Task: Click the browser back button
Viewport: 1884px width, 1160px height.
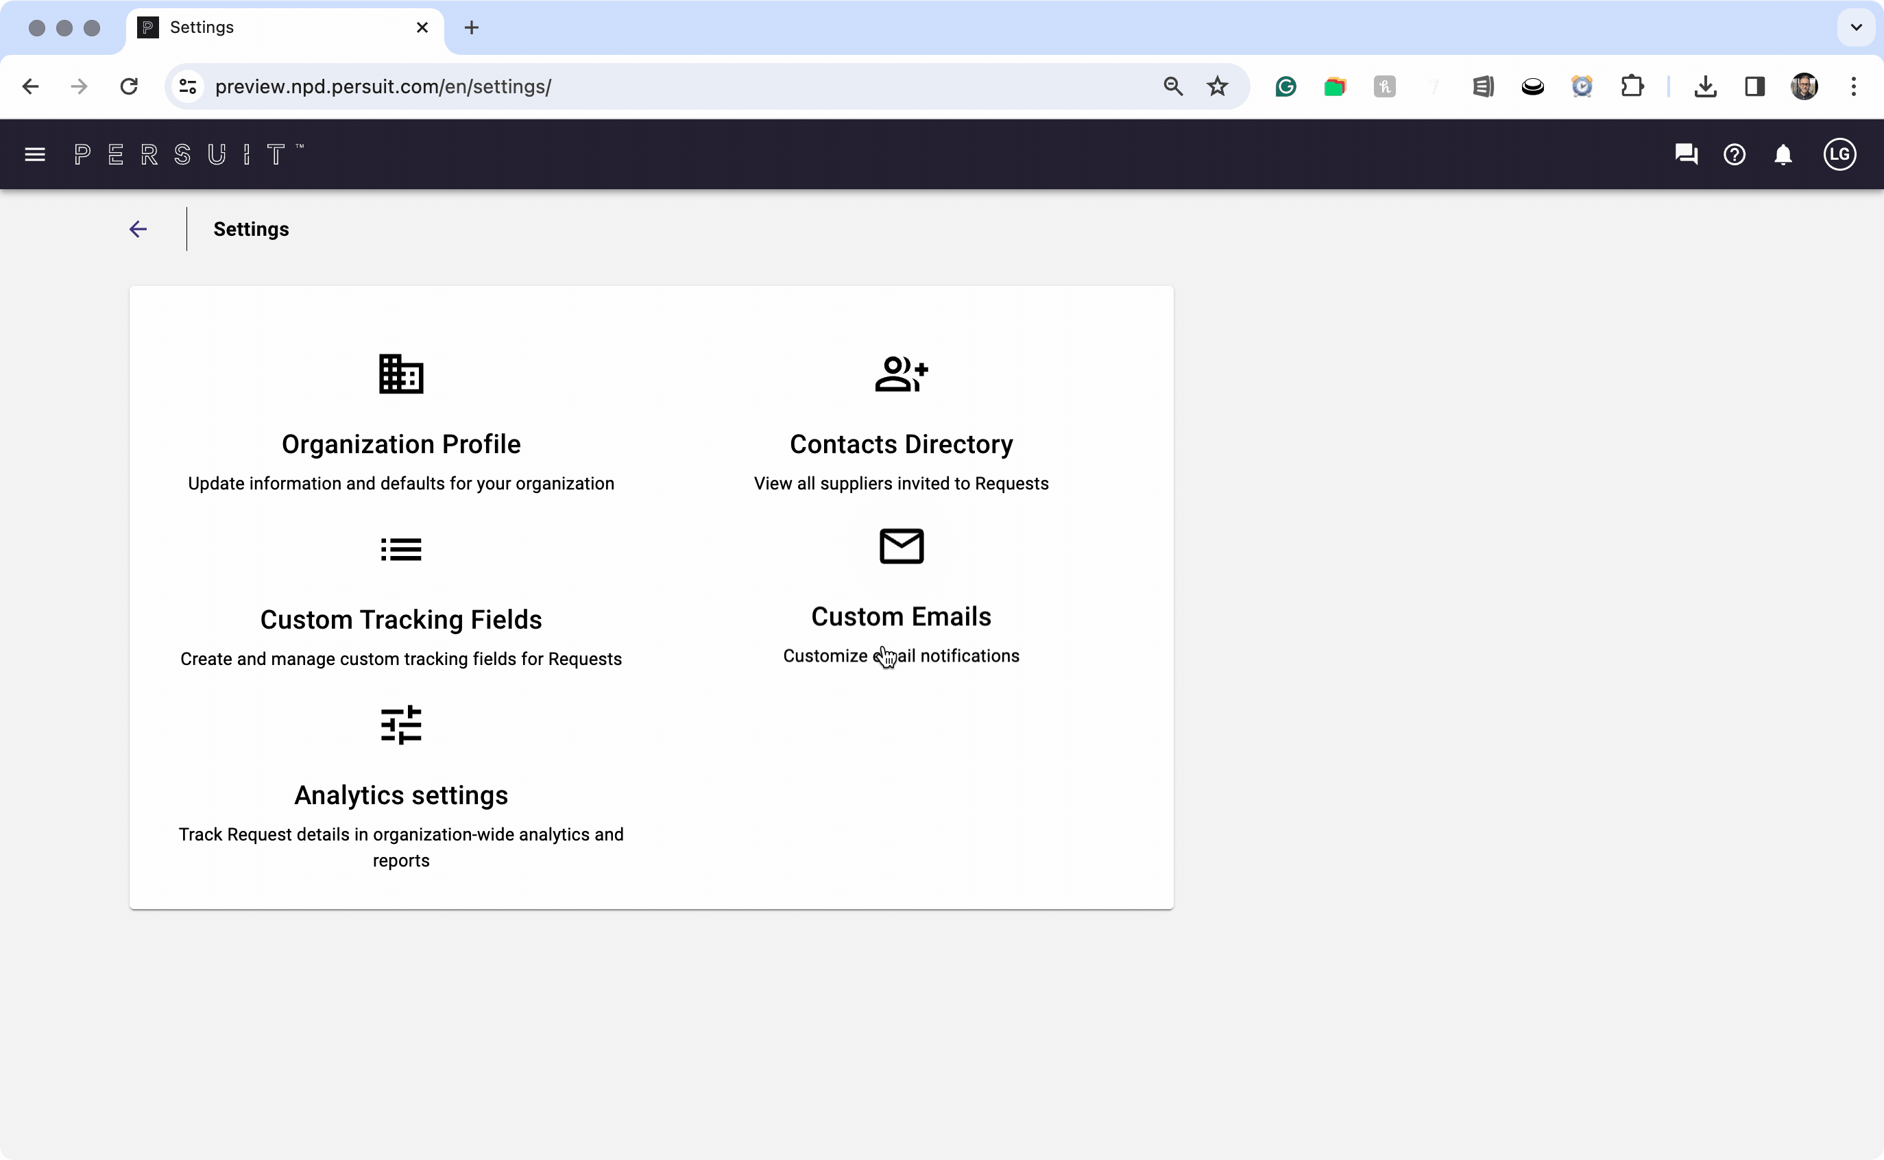Action: click(31, 86)
